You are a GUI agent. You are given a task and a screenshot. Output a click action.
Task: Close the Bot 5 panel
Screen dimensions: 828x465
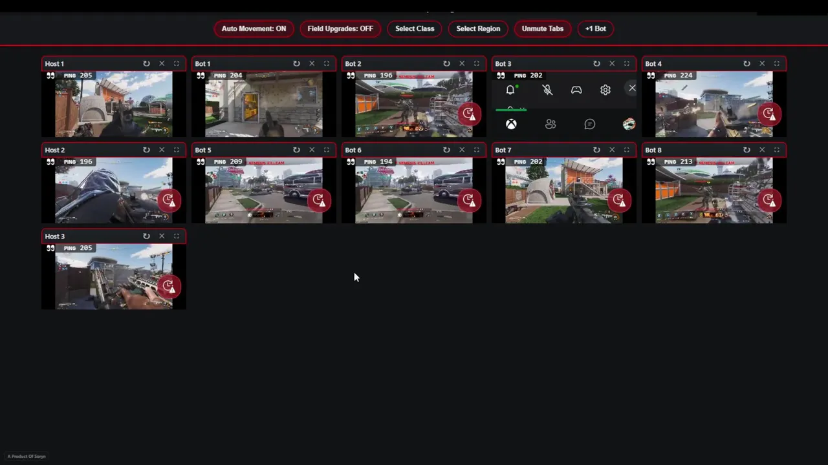tap(312, 150)
